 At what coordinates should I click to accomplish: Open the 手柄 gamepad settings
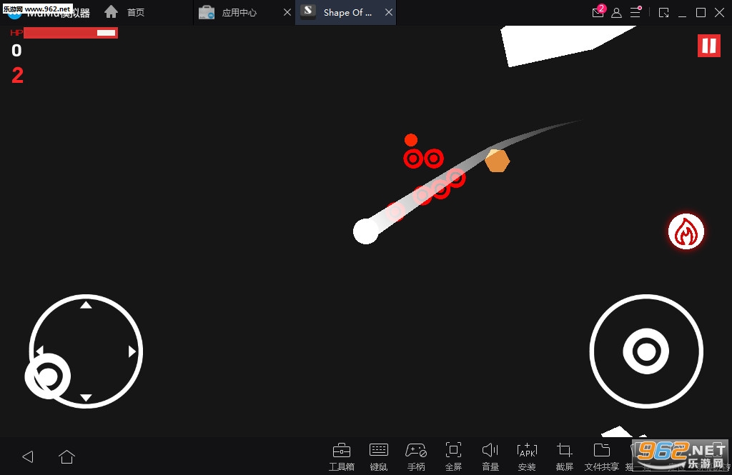[x=416, y=457]
